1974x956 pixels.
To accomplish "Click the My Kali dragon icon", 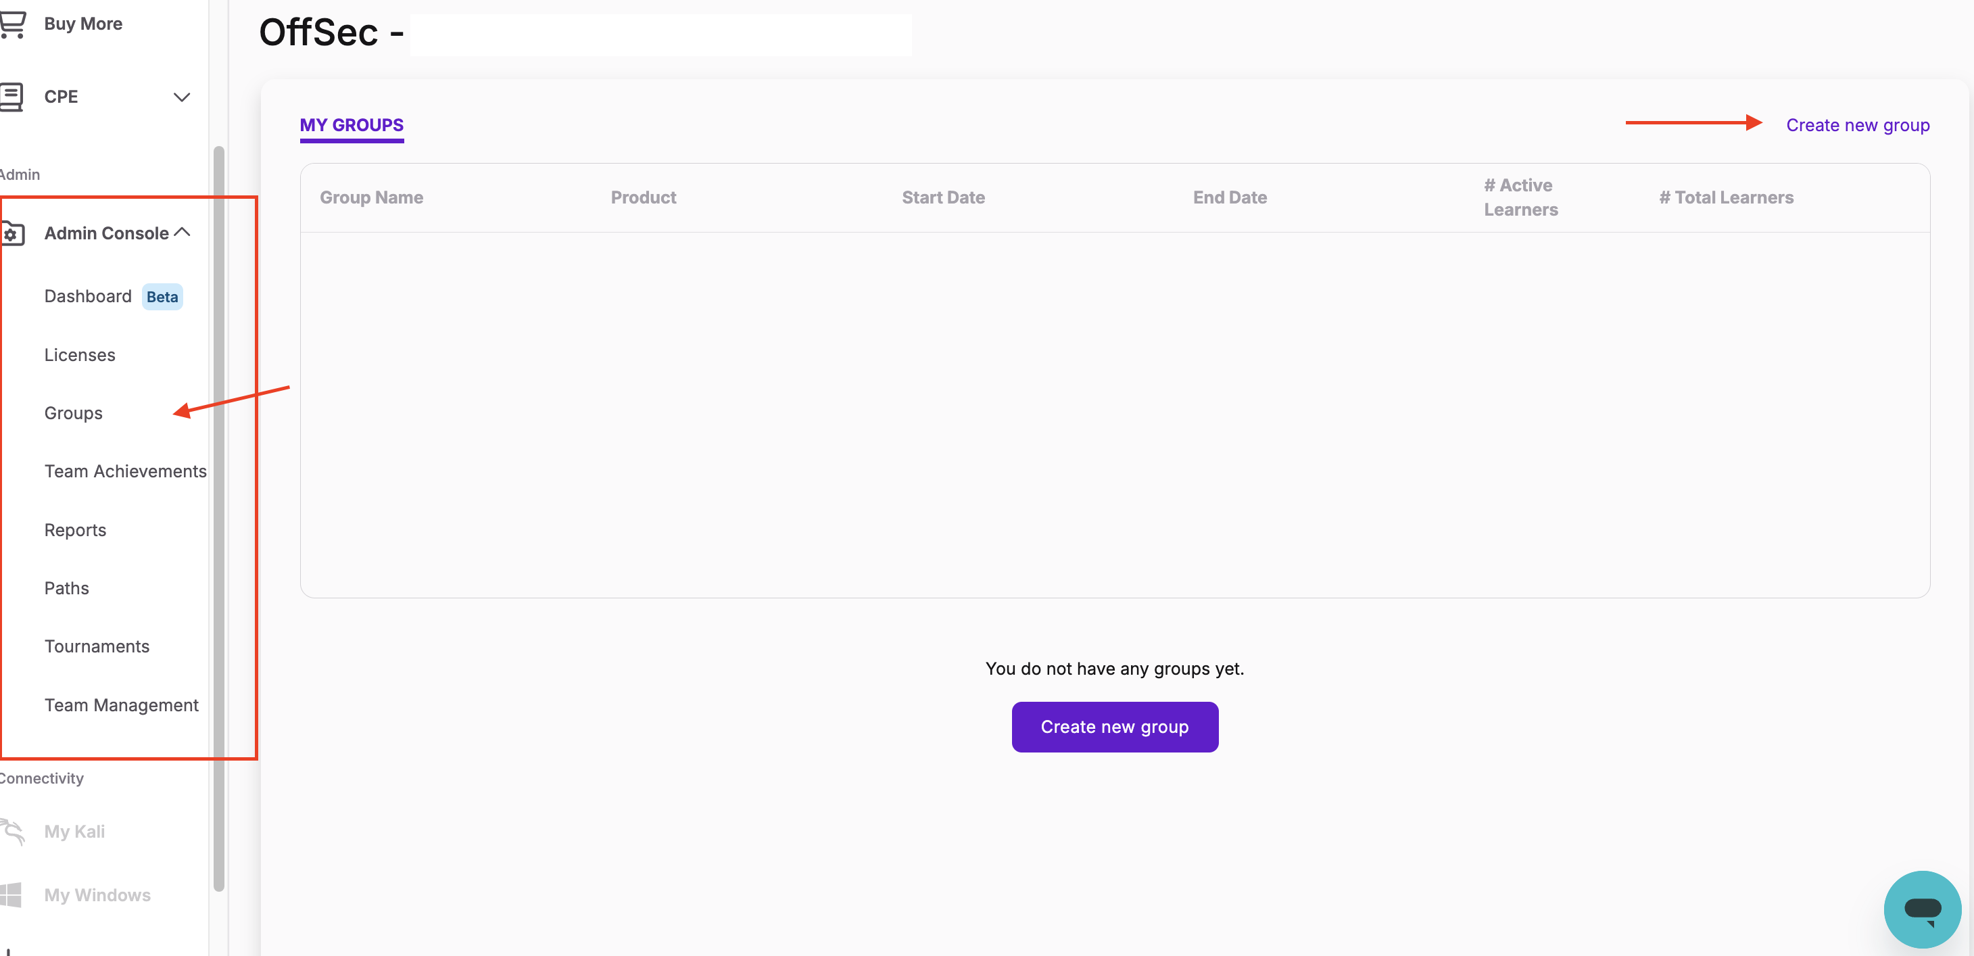I will [12, 831].
